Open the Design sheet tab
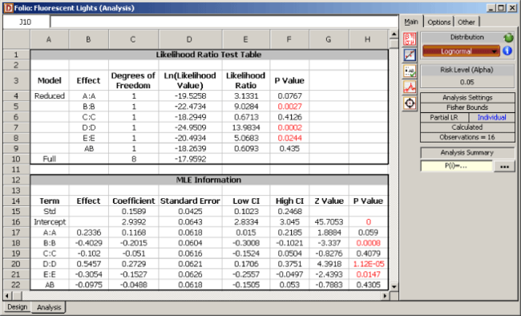 coord(18,306)
